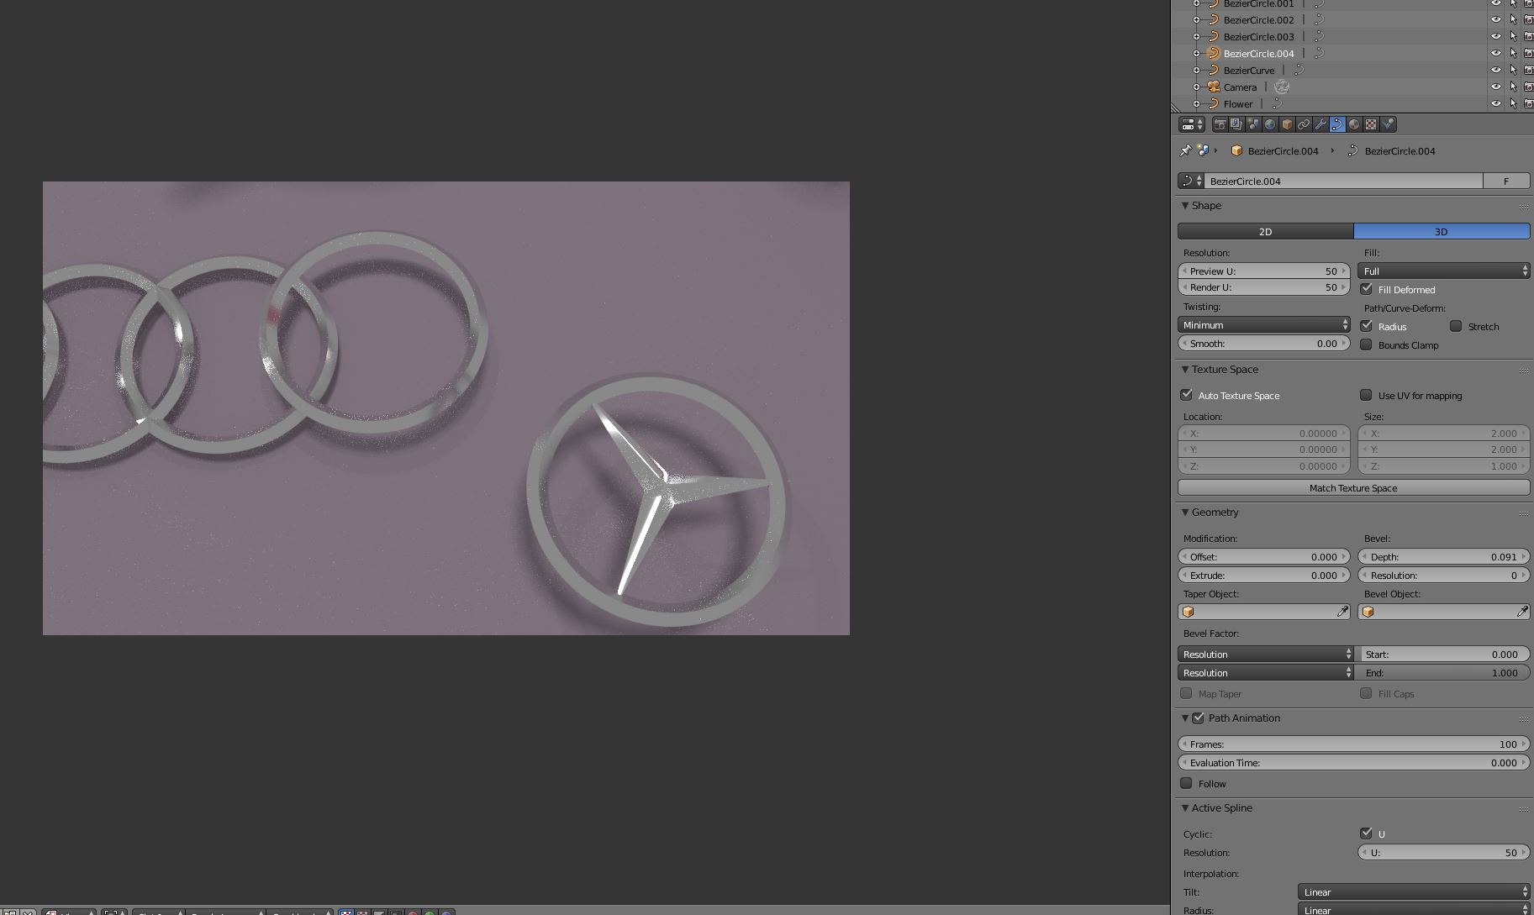Switch to the 2D shape mode
The image size is (1534, 915).
(1264, 231)
